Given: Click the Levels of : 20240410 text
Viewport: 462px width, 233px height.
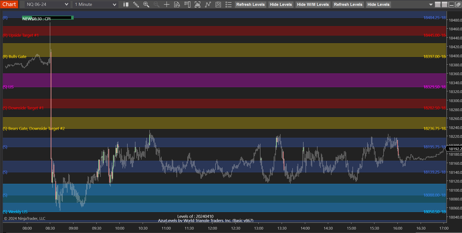Looking at the screenshot, I should [195, 216].
